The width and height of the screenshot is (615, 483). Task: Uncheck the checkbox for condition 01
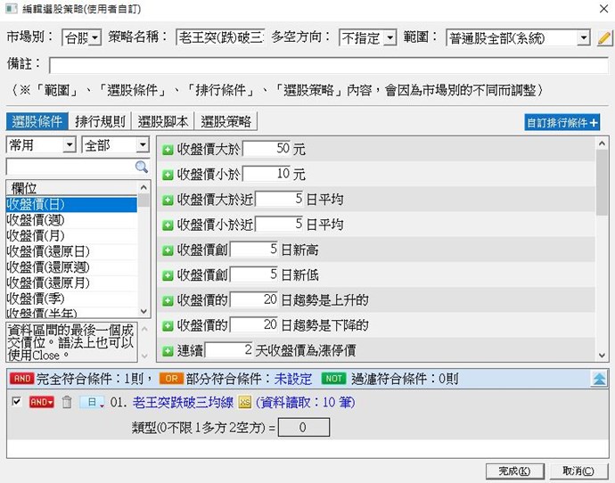[x=16, y=403]
